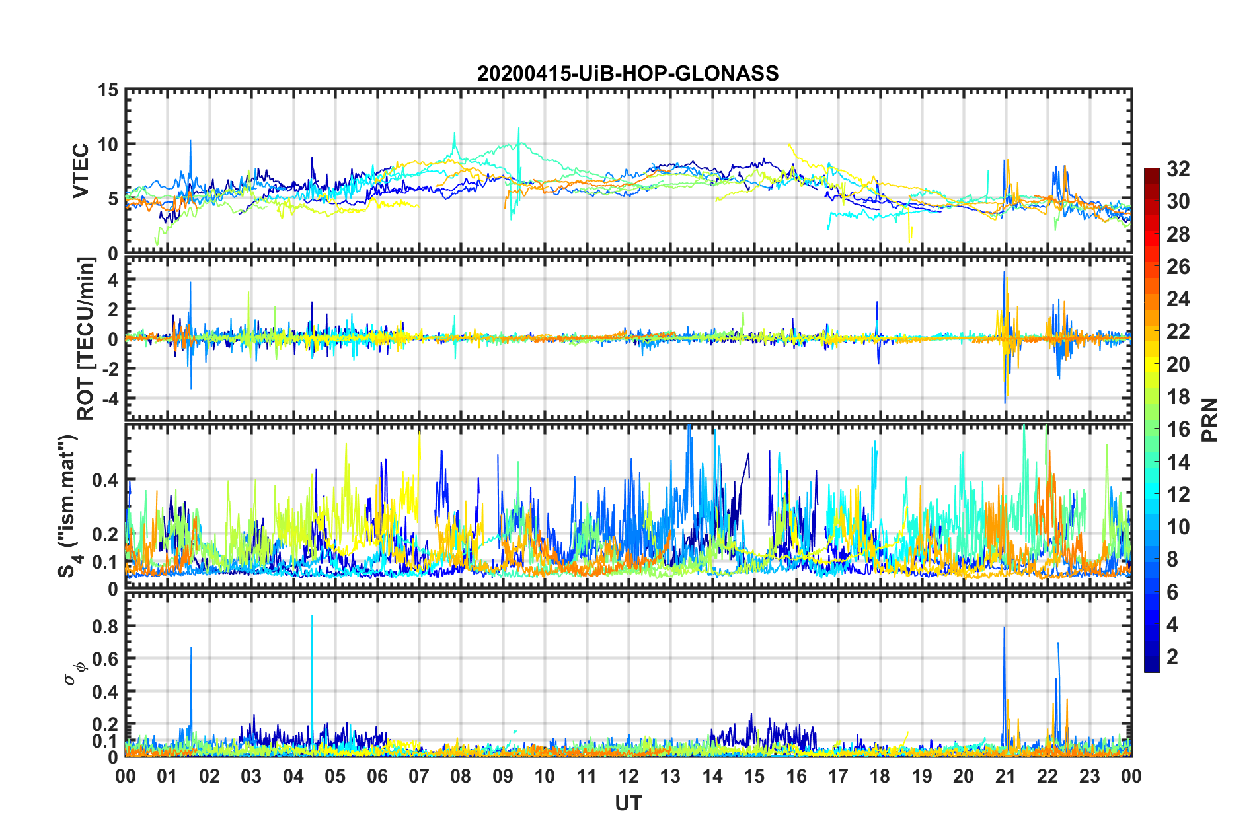Select the 0.6 tick on the sigma-phi axis
1257x840 pixels.
(x=105, y=658)
